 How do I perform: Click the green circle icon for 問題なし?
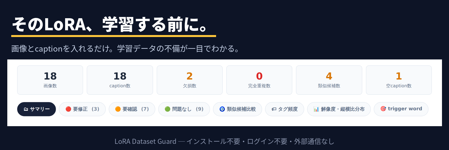click(x=168, y=109)
